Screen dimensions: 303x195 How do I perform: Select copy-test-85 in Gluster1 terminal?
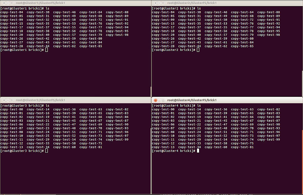point(91,47)
